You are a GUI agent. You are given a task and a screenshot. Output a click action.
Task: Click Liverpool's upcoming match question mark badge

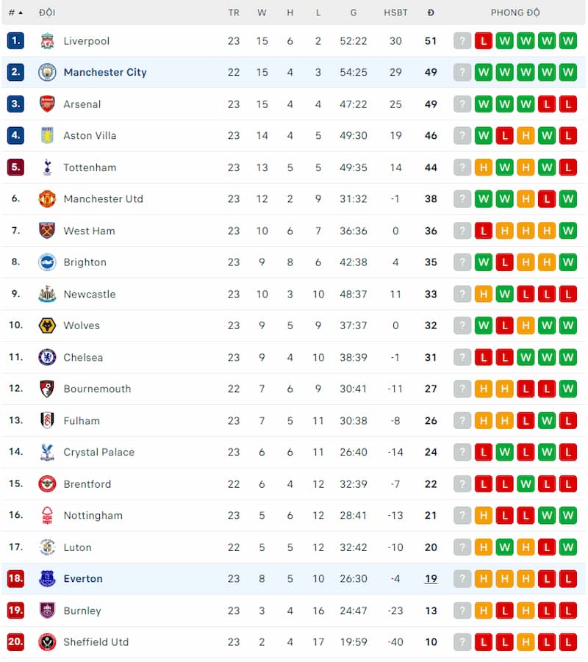(462, 41)
